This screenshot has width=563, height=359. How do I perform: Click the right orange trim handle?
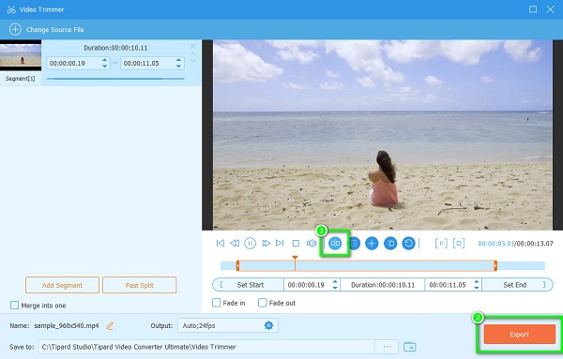tap(495, 266)
